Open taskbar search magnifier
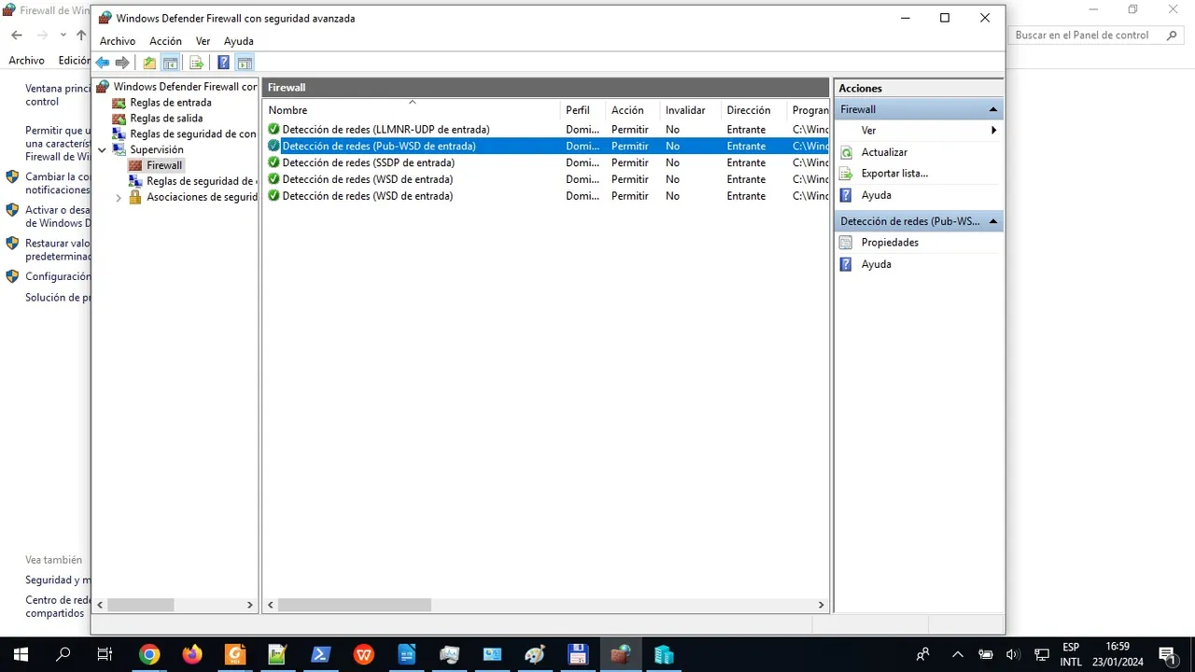This screenshot has width=1195, height=672. (63, 654)
